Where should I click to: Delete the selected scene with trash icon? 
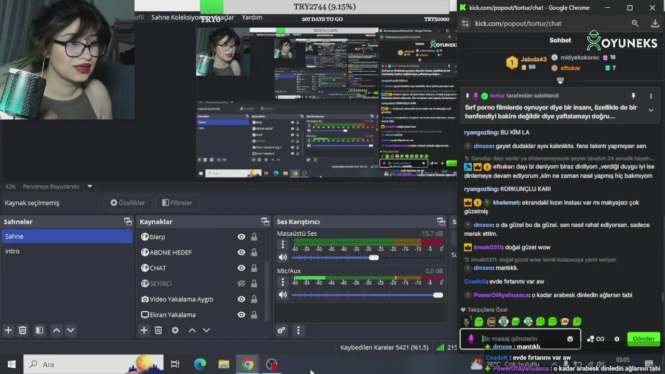[x=23, y=330]
